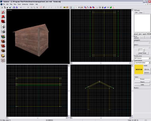This screenshot has height=121, width=151.
Task: Click the prefab number spinner arrows
Action: [x=144, y=50]
